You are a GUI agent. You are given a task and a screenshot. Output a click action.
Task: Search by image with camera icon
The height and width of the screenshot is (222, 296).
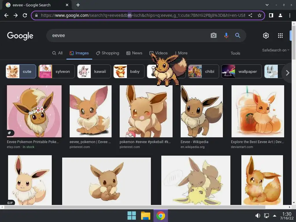214,35
